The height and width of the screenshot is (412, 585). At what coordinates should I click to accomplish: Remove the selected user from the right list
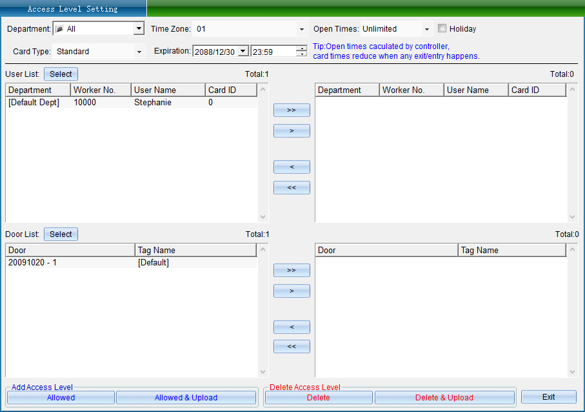click(292, 167)
